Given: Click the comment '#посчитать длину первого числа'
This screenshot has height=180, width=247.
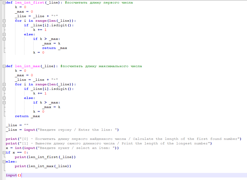Looking at the screenshot, I should tap(99, 3).
